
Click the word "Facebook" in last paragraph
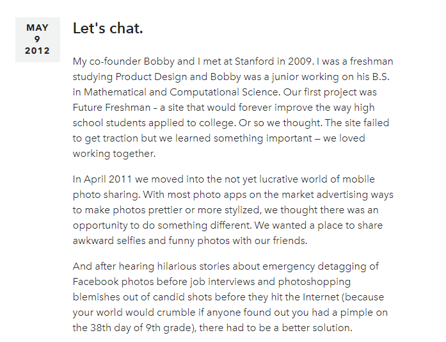[95, 282]
